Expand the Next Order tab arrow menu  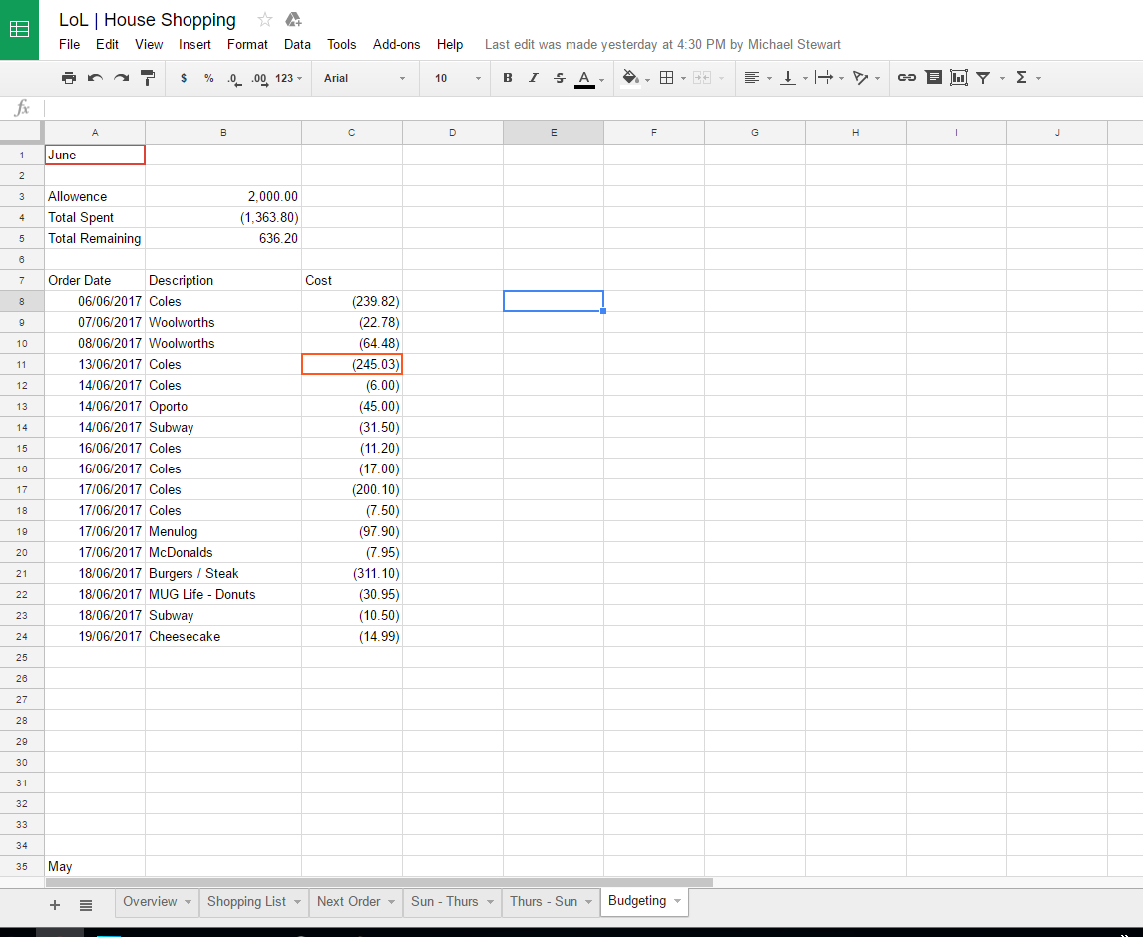click(x=391, y=902)
